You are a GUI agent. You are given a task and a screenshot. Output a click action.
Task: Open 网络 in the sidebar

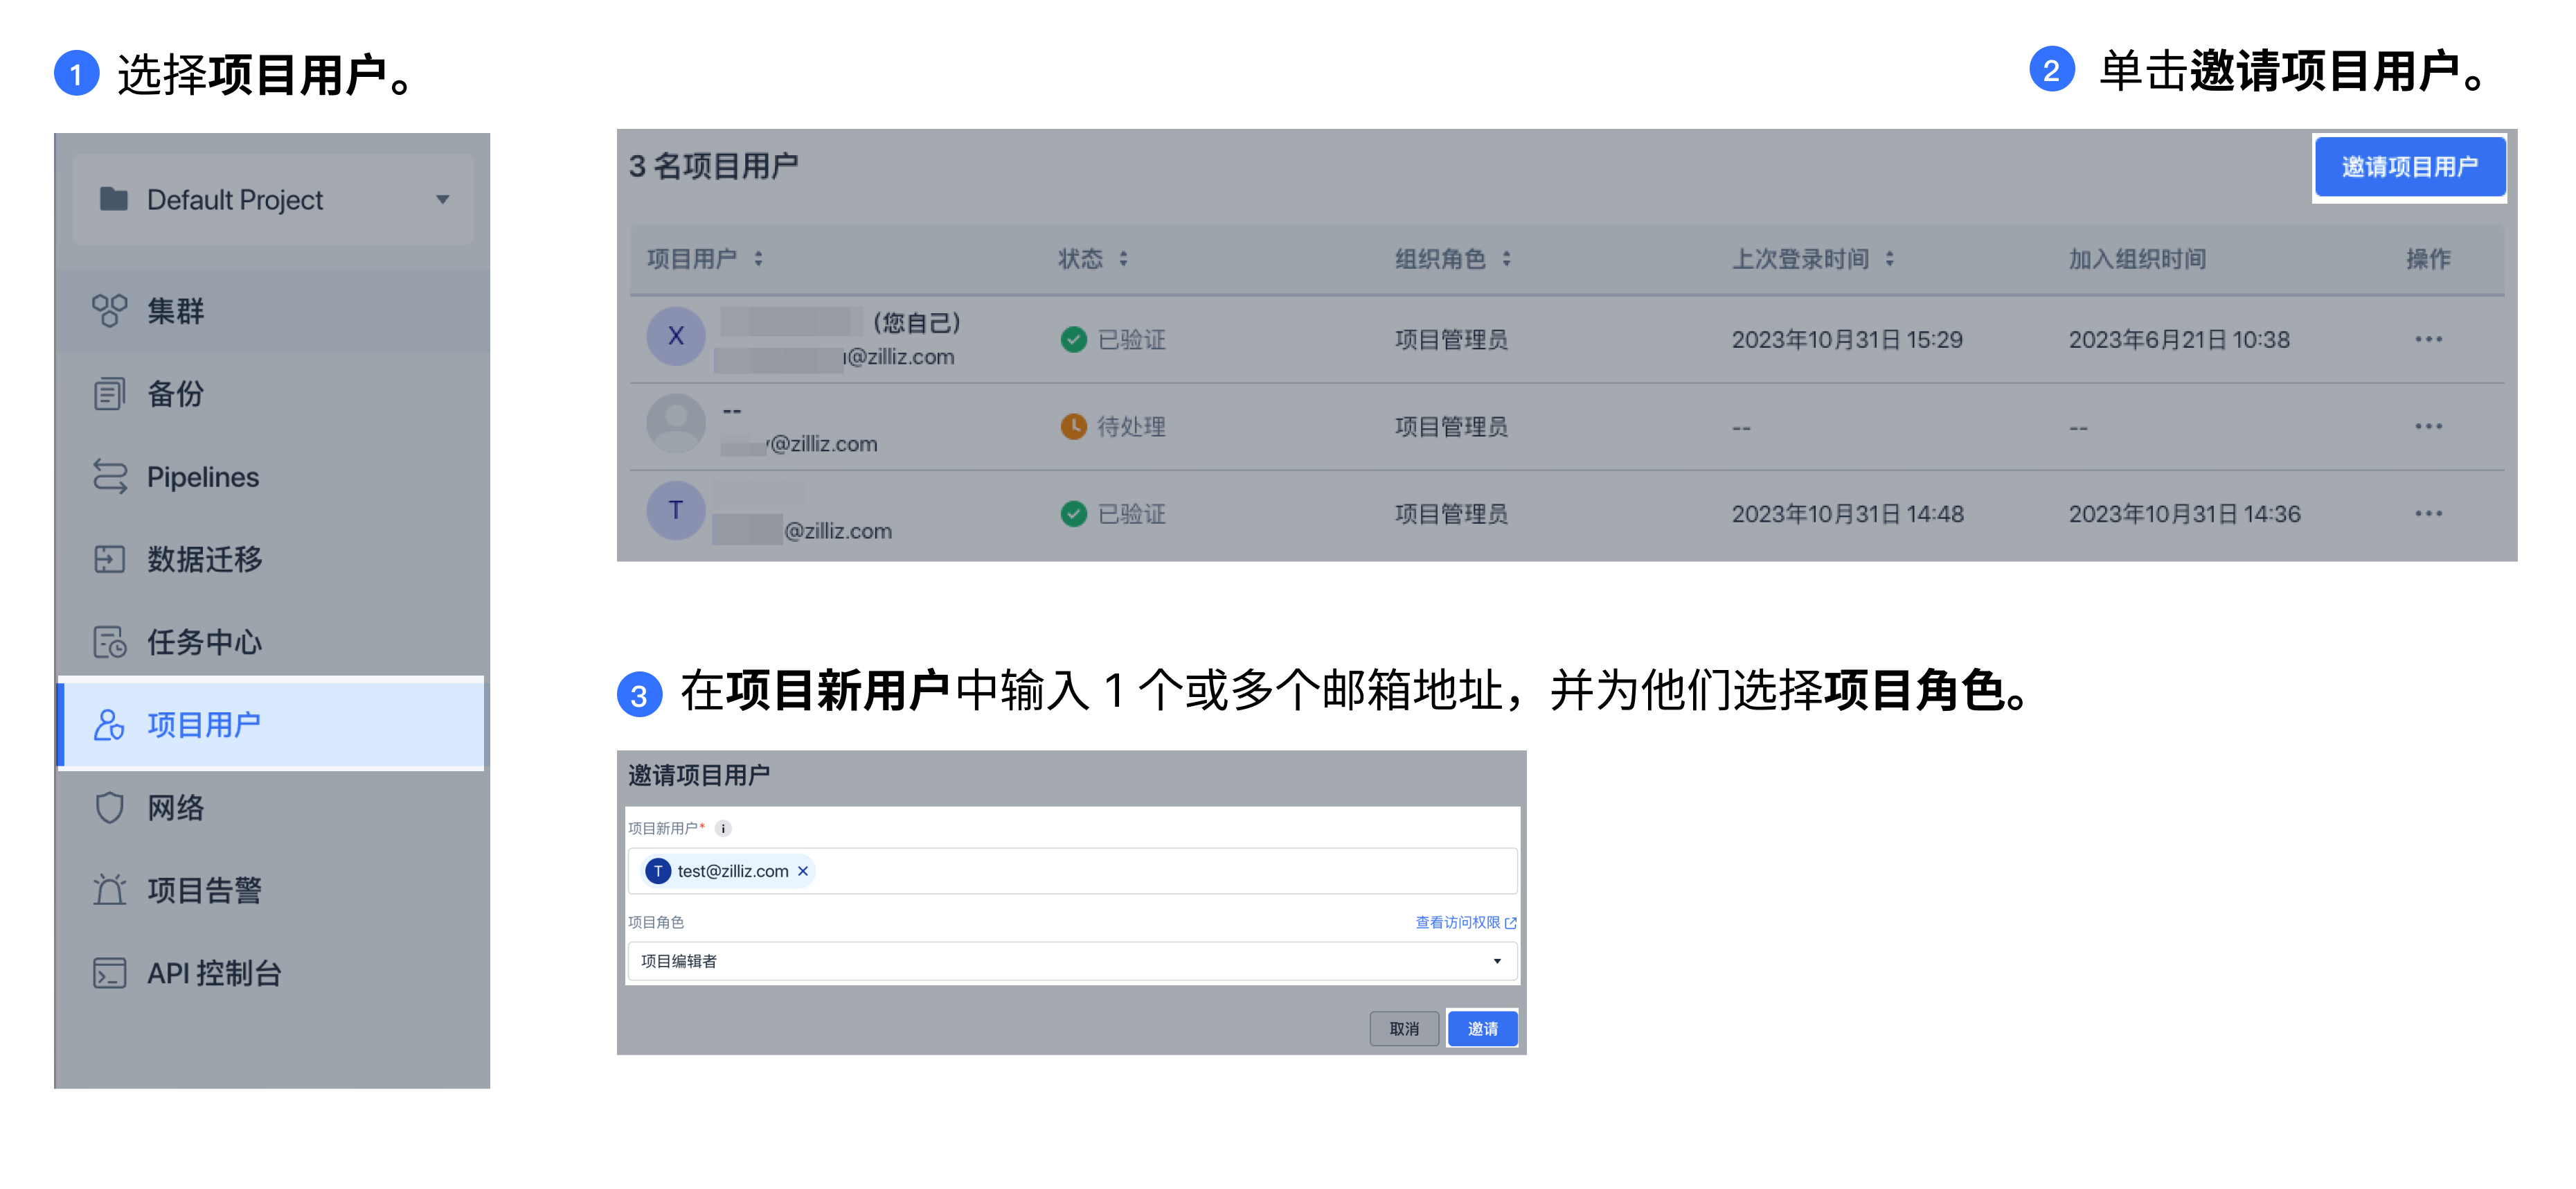click(x=272, y=808)
